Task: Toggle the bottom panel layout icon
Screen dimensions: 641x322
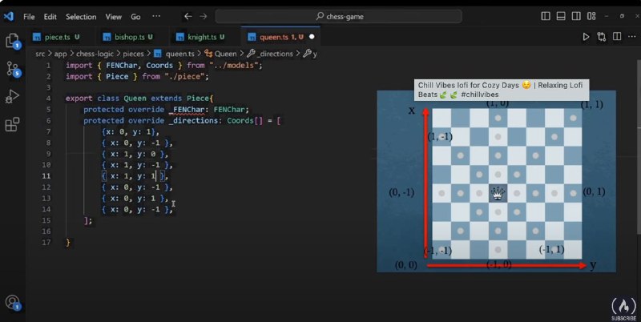Action: pos(561,16)
